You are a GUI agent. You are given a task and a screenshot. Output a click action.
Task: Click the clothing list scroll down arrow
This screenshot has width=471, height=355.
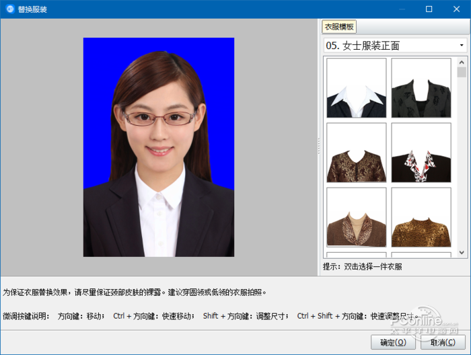(x=462, y=253)
